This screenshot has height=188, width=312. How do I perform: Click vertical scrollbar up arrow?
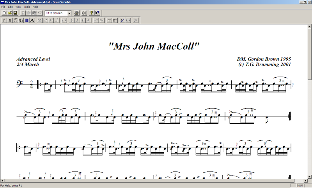(309, 26)
